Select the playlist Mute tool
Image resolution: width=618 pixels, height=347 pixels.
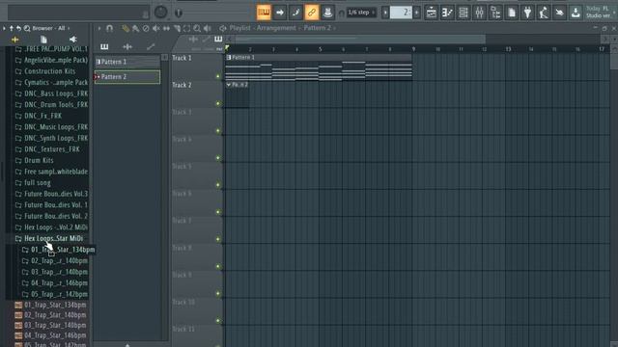point(156,28)
